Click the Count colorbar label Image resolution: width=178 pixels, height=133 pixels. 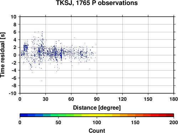point(97,131)
